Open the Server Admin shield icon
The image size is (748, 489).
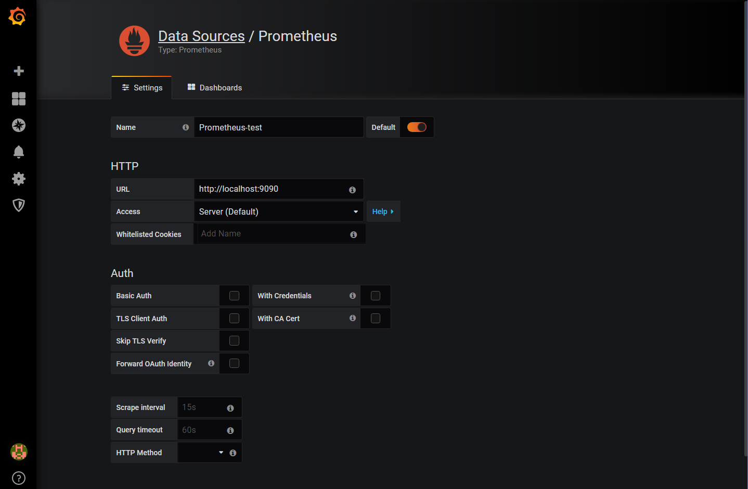tap(19, 205)
